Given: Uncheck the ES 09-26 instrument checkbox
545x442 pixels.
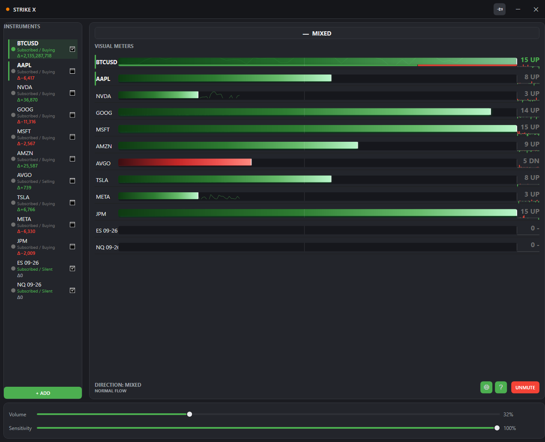Looking at the screenshot, I should coord(72,269).
